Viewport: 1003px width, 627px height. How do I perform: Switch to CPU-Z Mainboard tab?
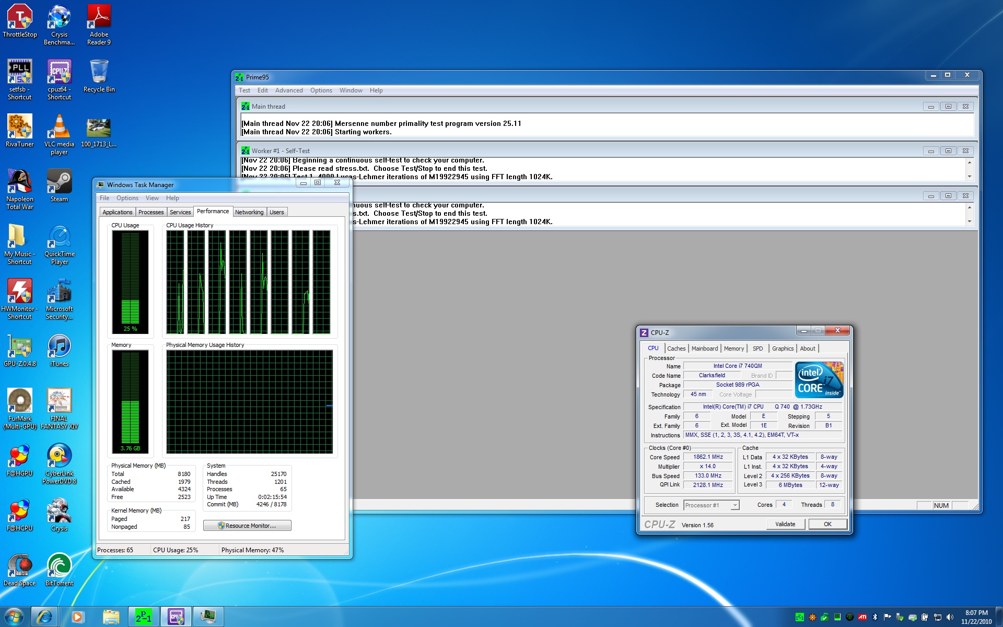click(x=705, y=349)
